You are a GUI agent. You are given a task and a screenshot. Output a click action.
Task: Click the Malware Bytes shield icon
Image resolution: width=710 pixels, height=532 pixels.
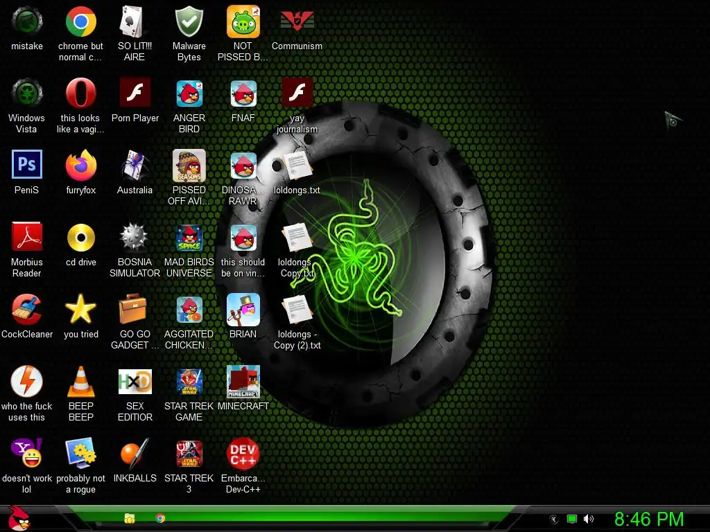[189, 21]
